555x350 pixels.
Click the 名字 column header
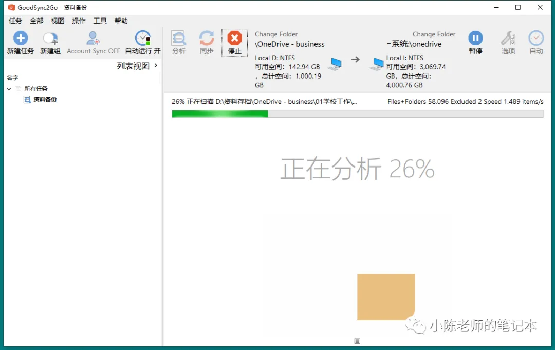pos(12,78)
